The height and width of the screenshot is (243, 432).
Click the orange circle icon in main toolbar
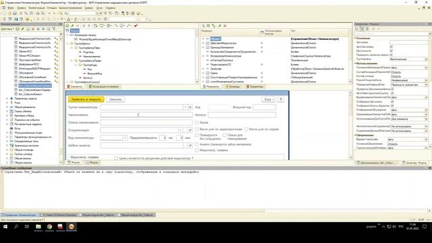[138, 13]
